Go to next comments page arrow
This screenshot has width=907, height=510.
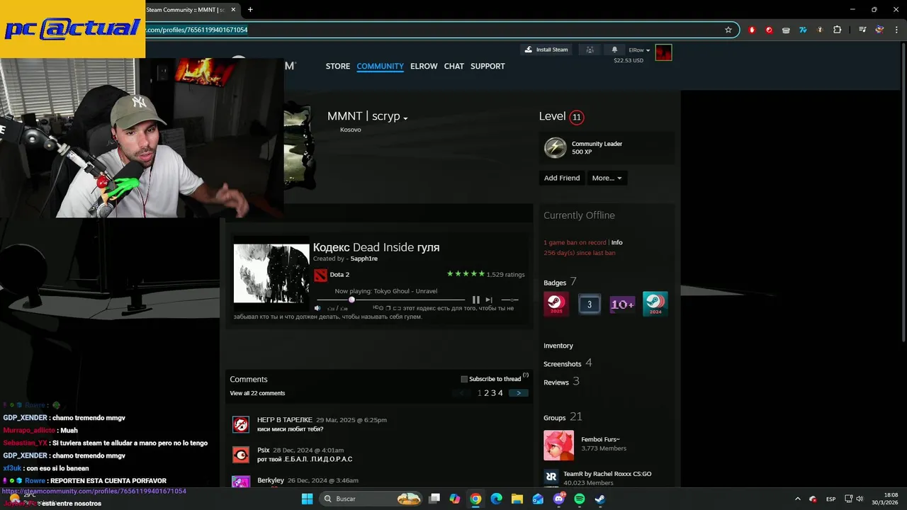point(519,393)
